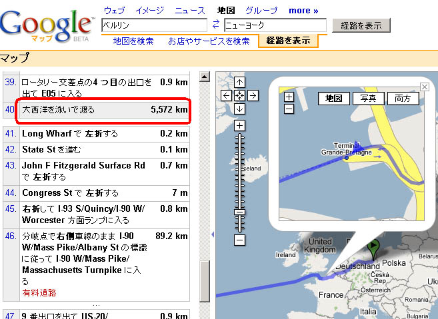Zoom out inside the info bubble minimap
438x319 pixels.
coord(289,109)
